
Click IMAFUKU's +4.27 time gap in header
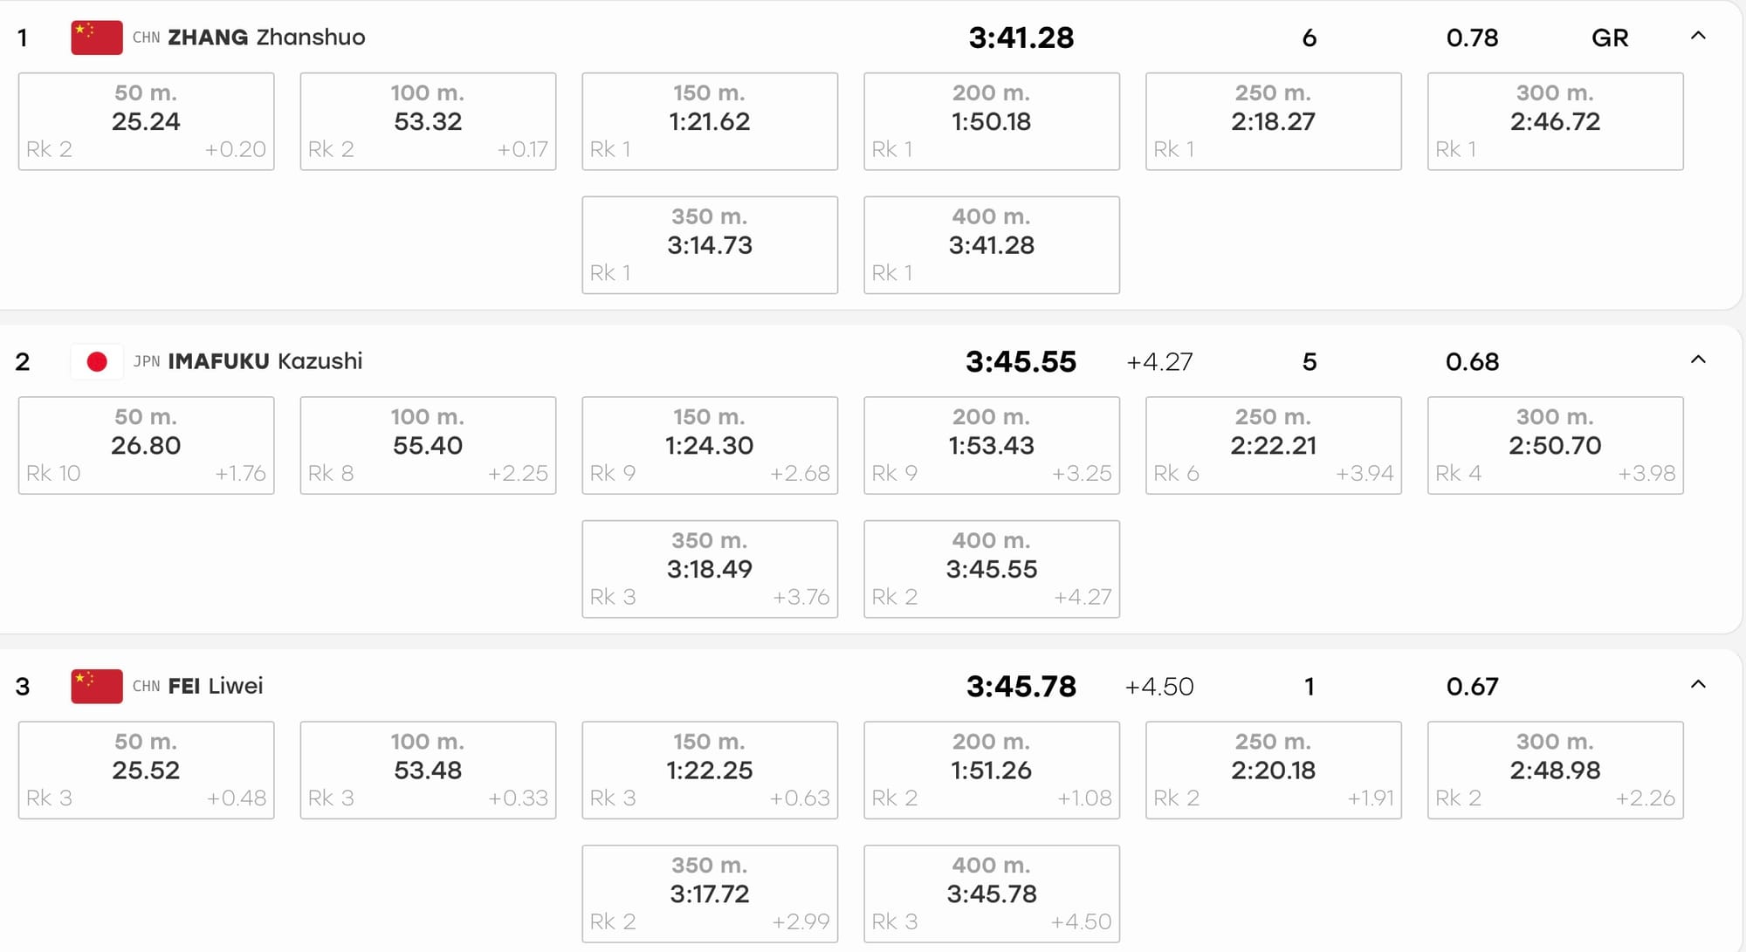[x=1159, y=362]
